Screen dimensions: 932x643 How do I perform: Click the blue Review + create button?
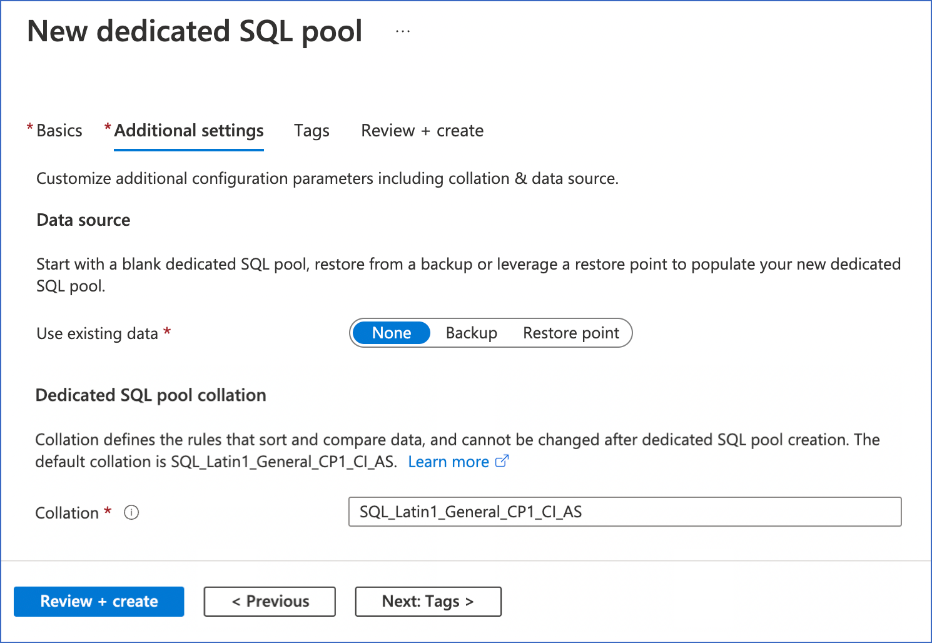click(99, 602)
